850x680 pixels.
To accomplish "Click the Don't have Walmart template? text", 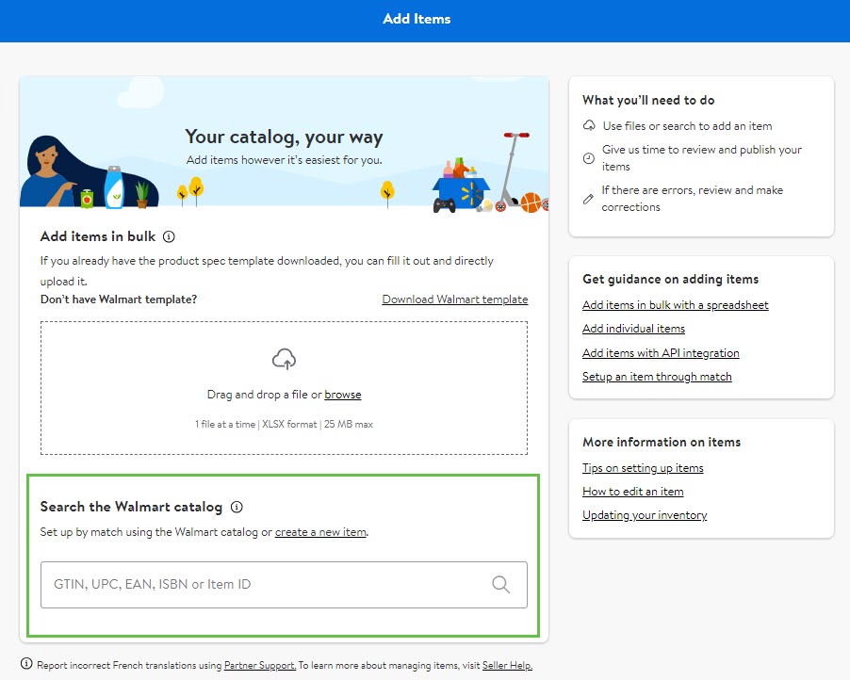I will 119,300.
